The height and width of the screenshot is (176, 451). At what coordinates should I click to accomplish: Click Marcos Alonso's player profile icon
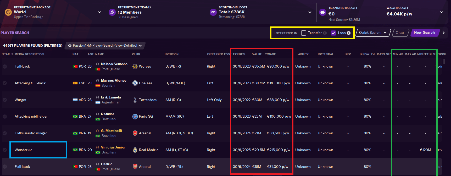click(98, 80)
